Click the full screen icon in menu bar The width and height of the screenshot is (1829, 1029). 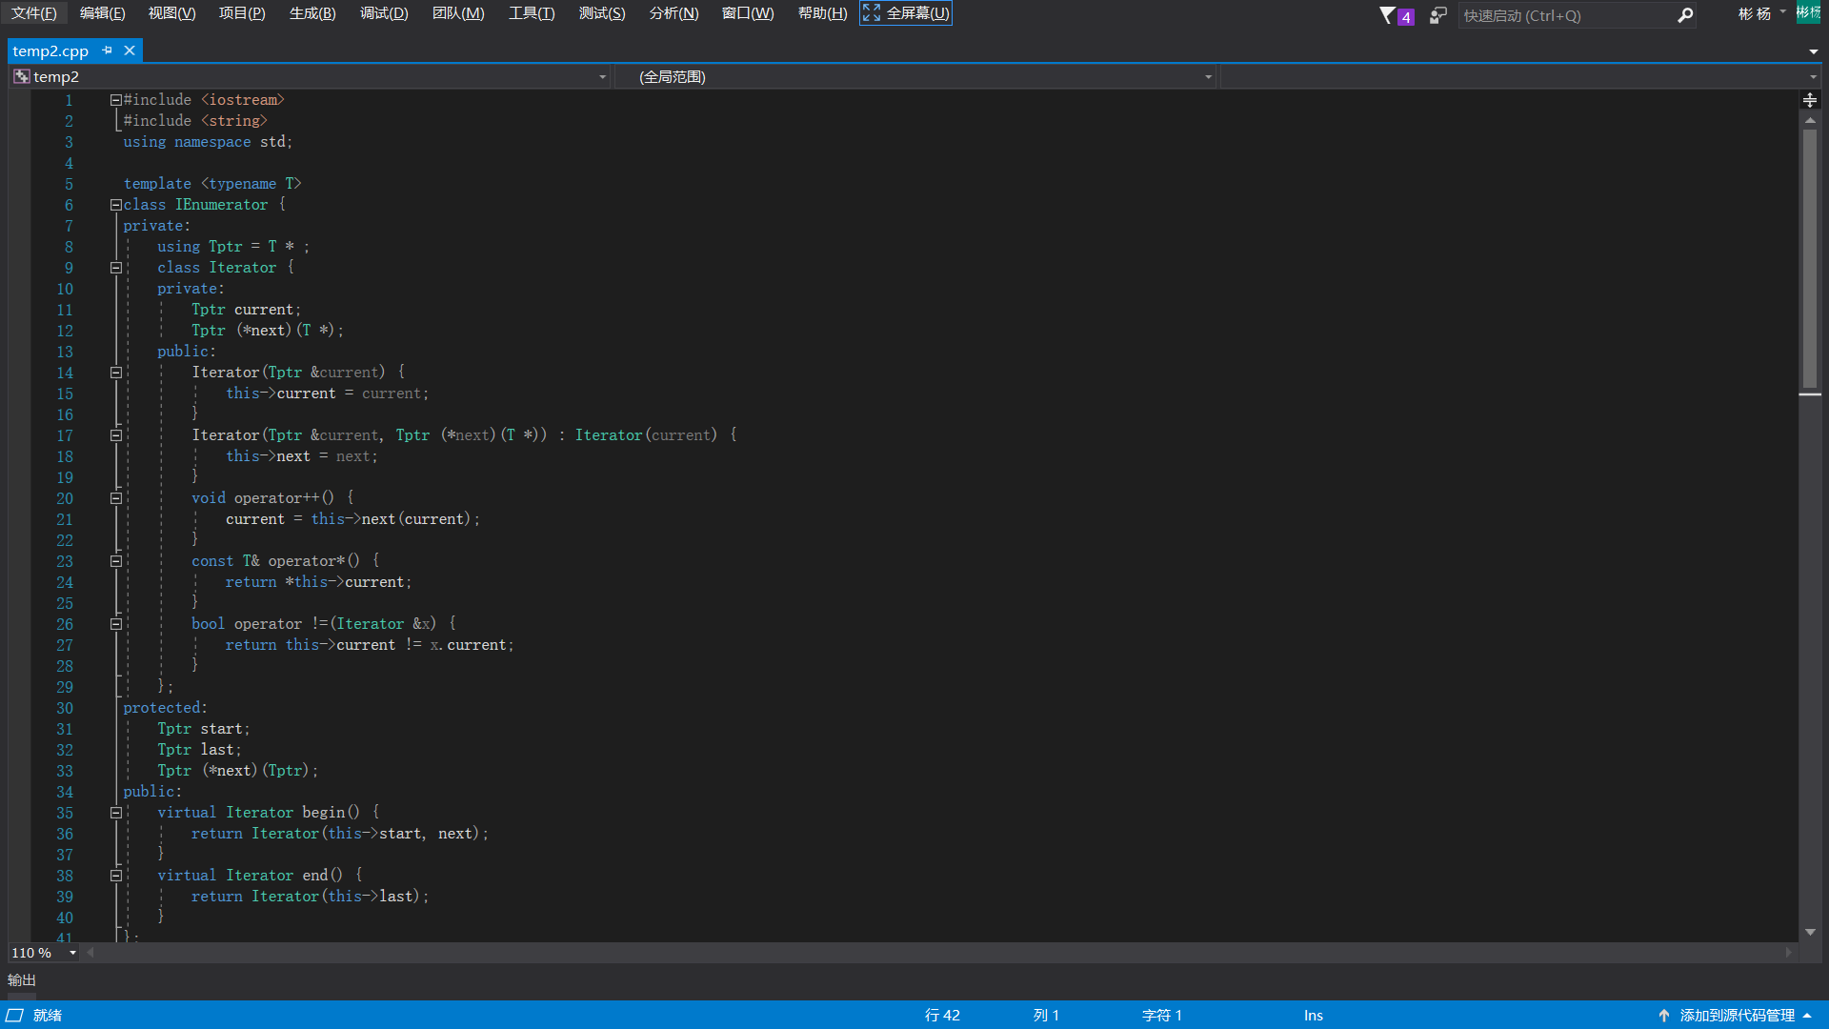point(872,13)
